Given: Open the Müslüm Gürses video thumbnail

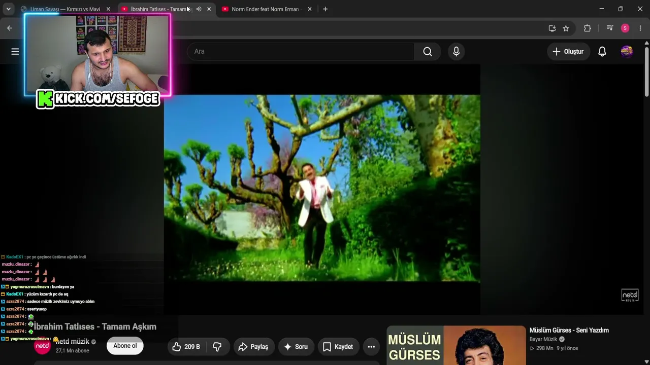Looking at the screenshot, I should click(x=456, y=345).
